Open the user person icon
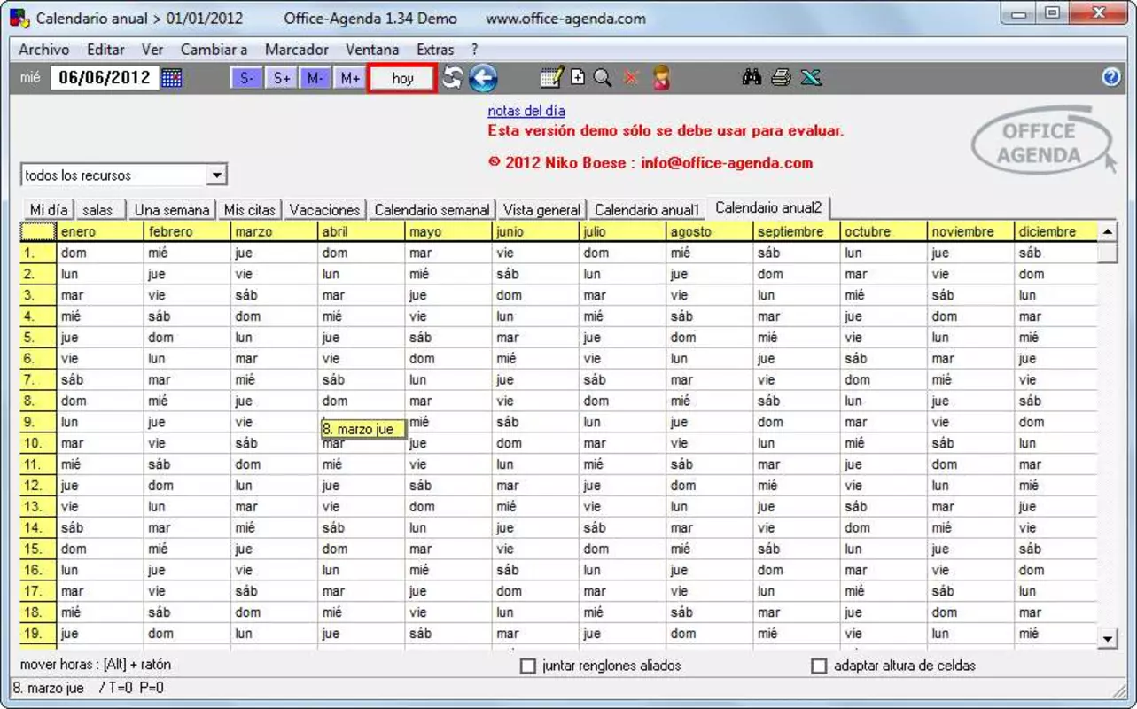Image resolution: width=1137 pixels, height=709 pixels. [660, 78]
